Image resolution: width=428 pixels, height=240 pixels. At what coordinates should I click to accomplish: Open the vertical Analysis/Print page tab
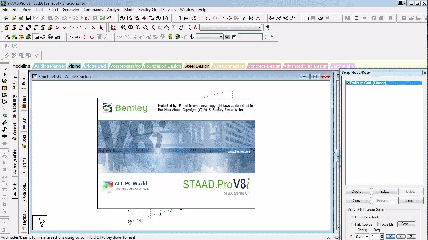[x=15, y=161]
